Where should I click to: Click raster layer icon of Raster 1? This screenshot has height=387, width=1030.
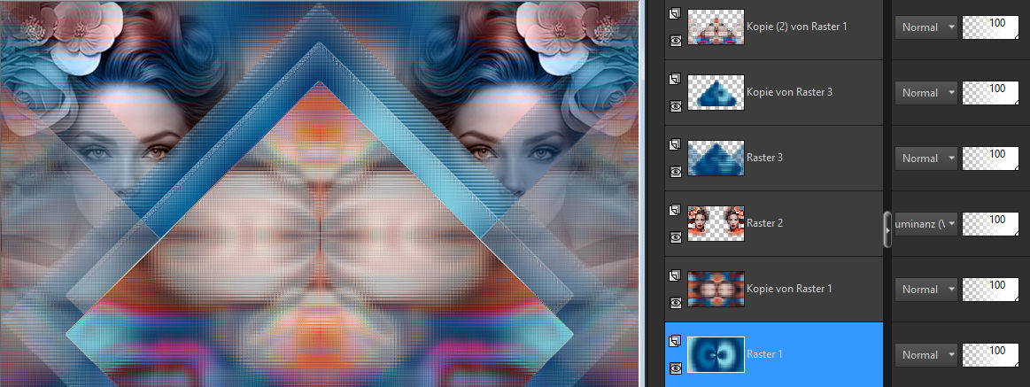point(675,341)
